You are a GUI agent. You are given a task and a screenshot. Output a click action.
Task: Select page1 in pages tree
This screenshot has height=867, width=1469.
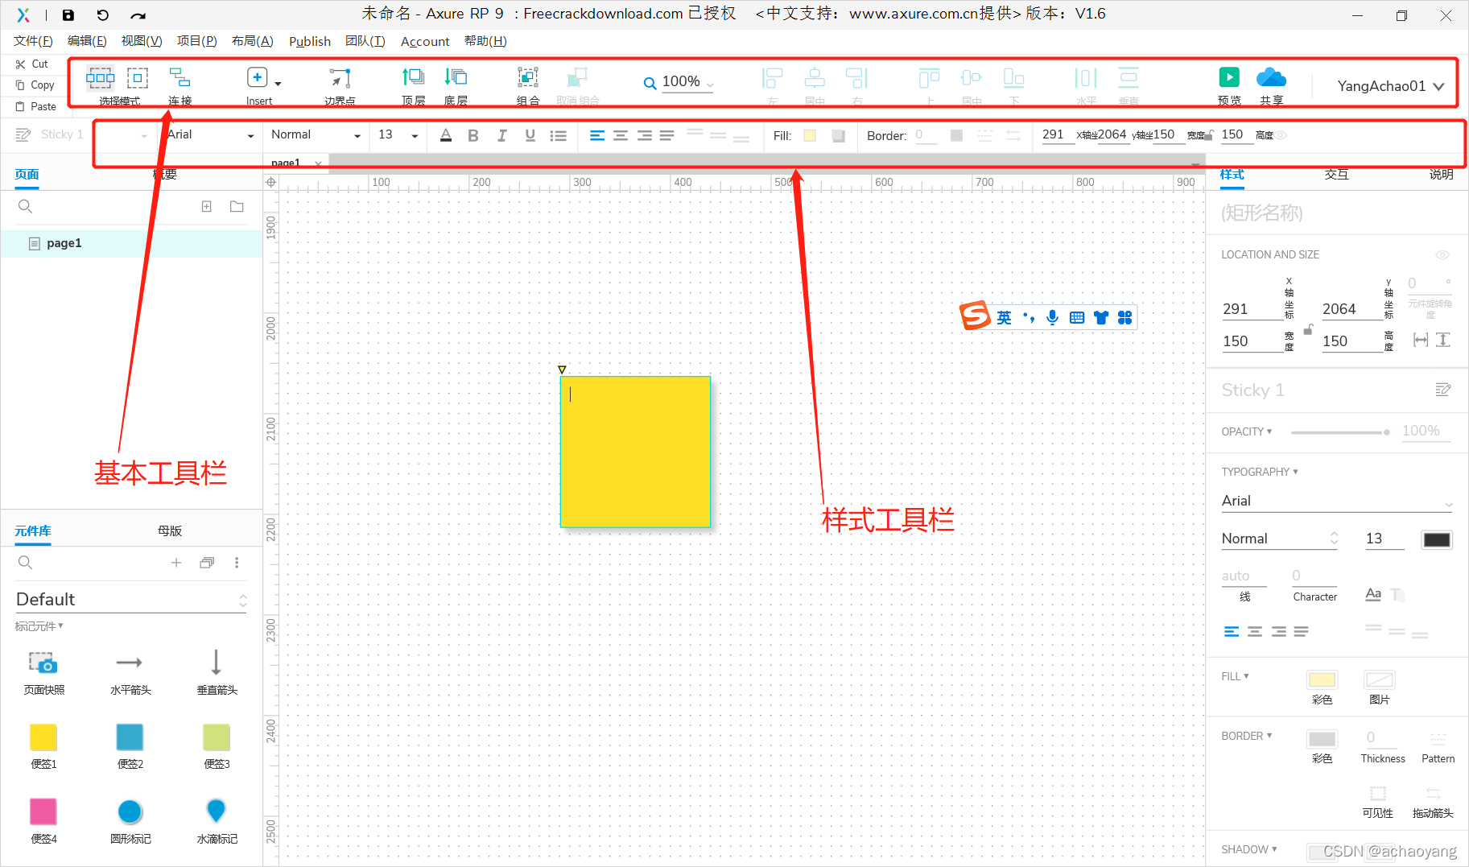pos(132,243)
